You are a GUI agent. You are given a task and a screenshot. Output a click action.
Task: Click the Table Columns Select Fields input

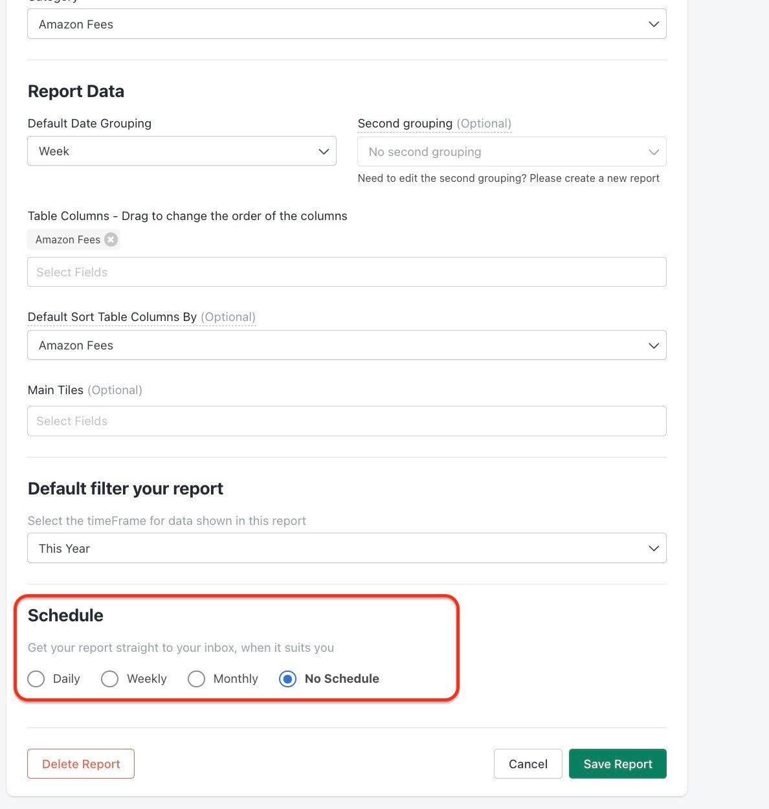[347, 272]
